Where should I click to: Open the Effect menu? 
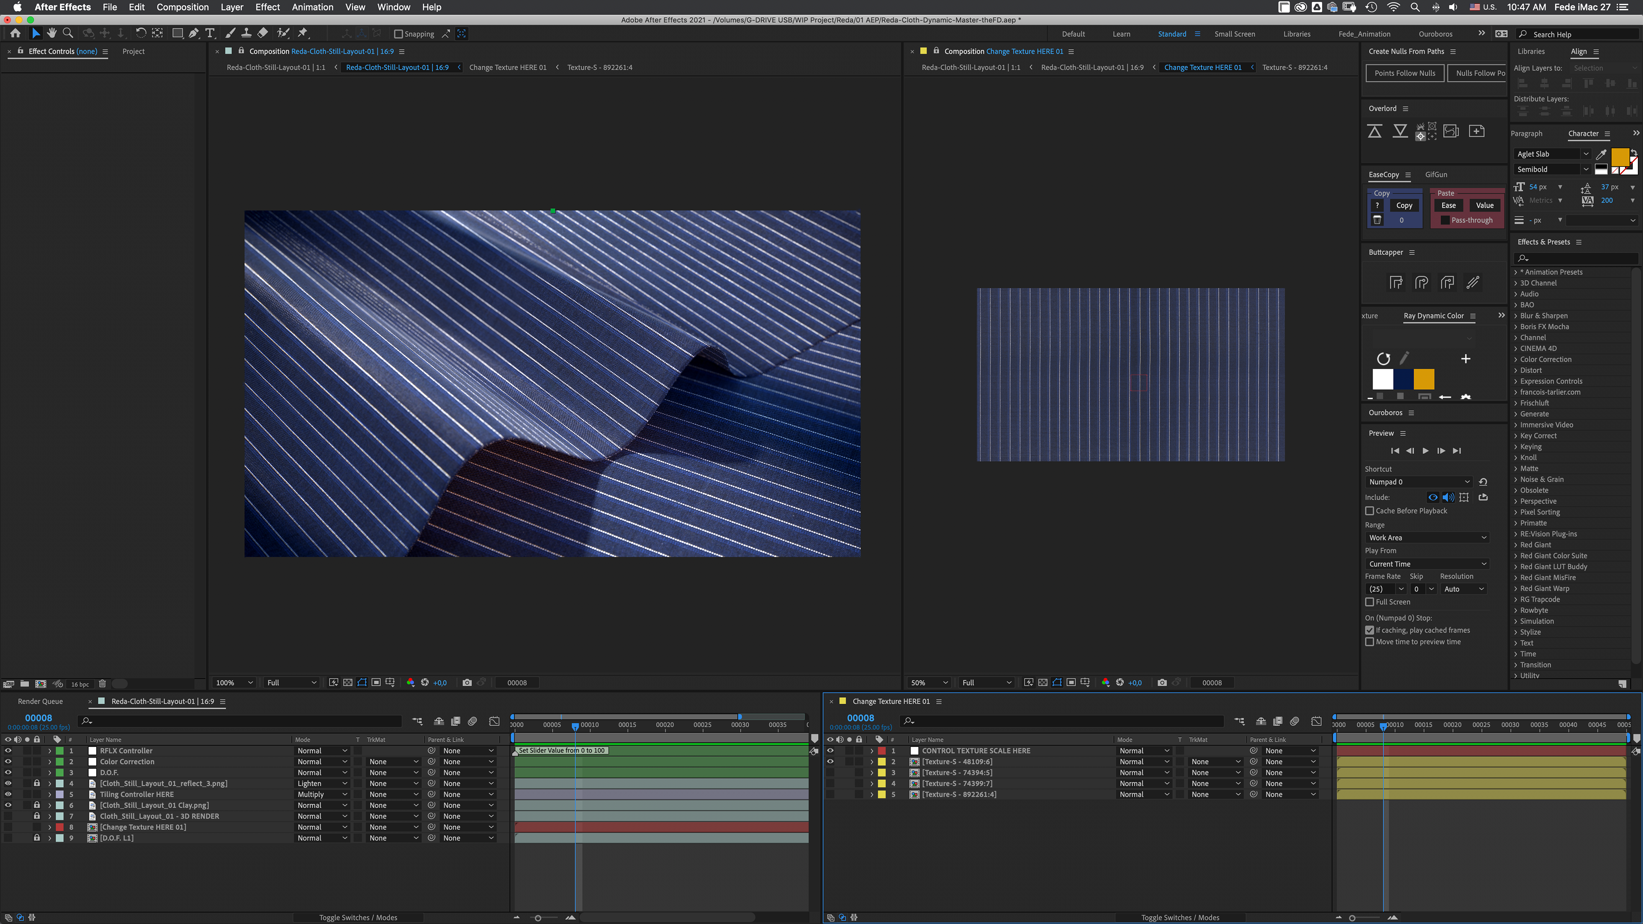tap(267, 7)
